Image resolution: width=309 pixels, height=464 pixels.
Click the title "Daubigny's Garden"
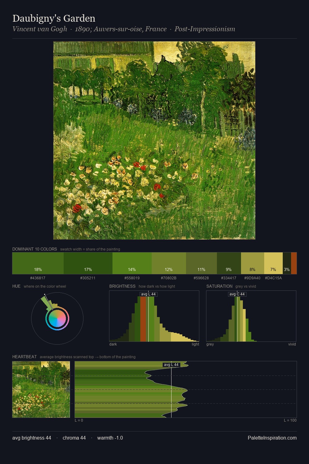click(54, 19)
